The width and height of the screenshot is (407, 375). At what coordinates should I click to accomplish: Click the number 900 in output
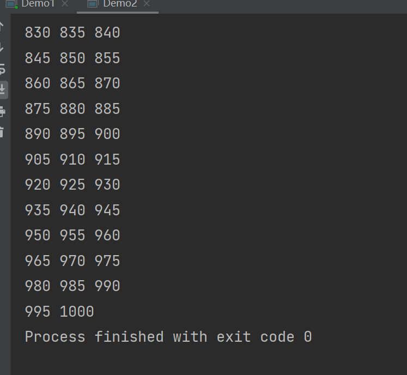click(x=107, y=134)
